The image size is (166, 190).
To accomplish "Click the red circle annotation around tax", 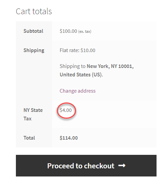I will click(66, 111).
